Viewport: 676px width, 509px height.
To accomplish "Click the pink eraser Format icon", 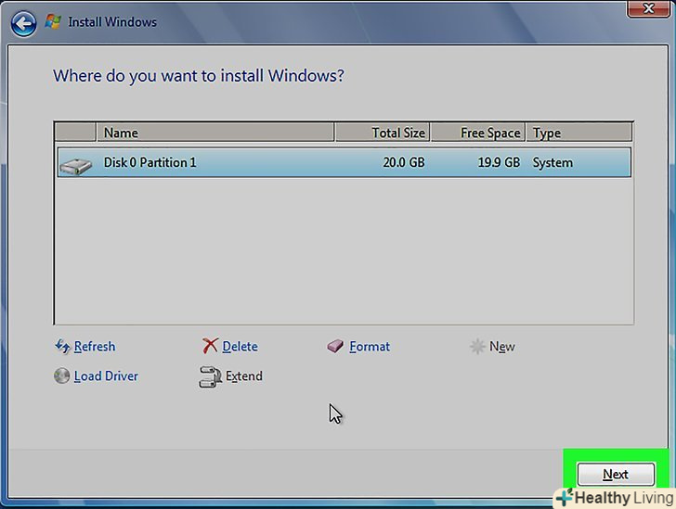I will [335, 346].
